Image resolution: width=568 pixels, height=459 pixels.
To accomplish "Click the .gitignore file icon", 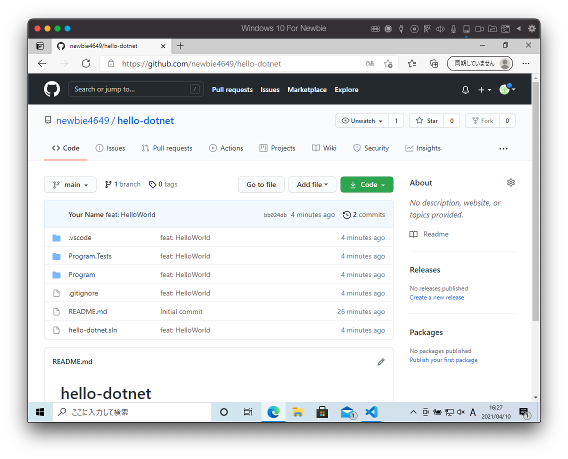I will [56, 293].
